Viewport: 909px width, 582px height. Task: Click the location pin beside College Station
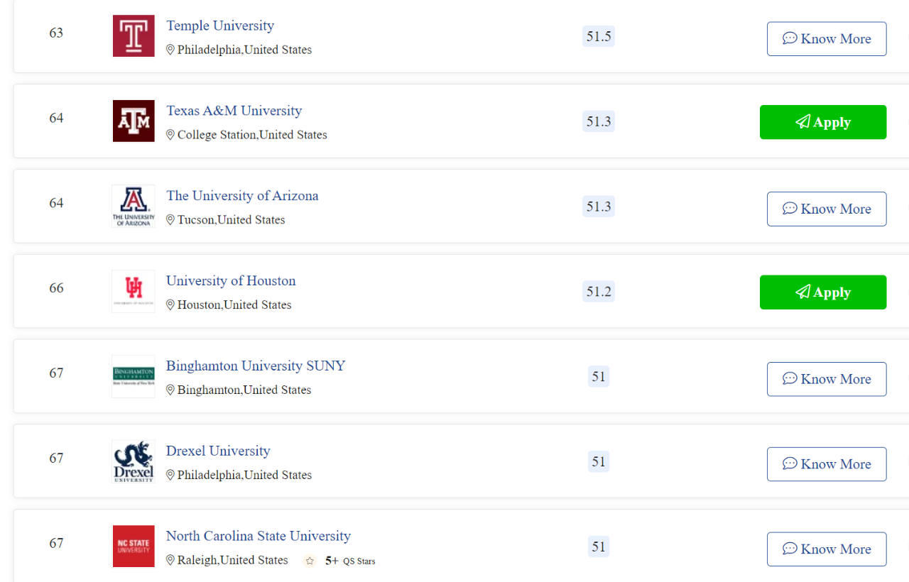tap(170, 135)
